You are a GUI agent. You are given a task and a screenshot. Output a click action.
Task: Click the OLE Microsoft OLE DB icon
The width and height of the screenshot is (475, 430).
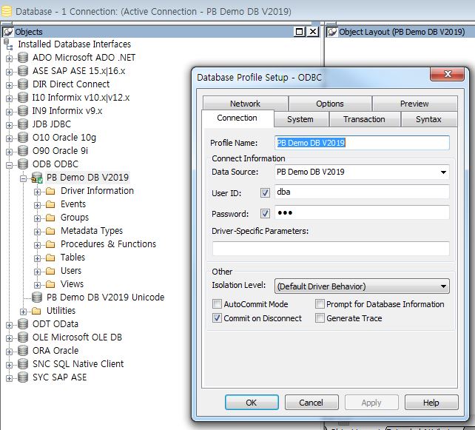point(23,337)
